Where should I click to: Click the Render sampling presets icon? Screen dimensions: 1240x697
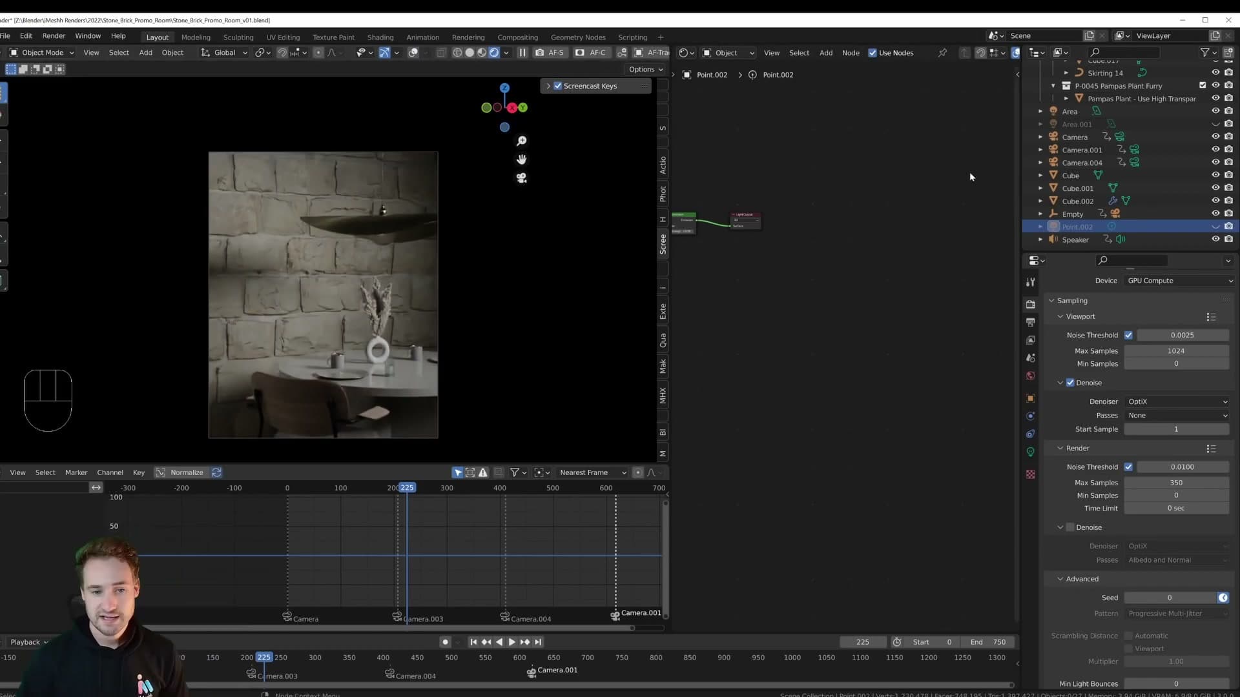(x=1211, y=449)
